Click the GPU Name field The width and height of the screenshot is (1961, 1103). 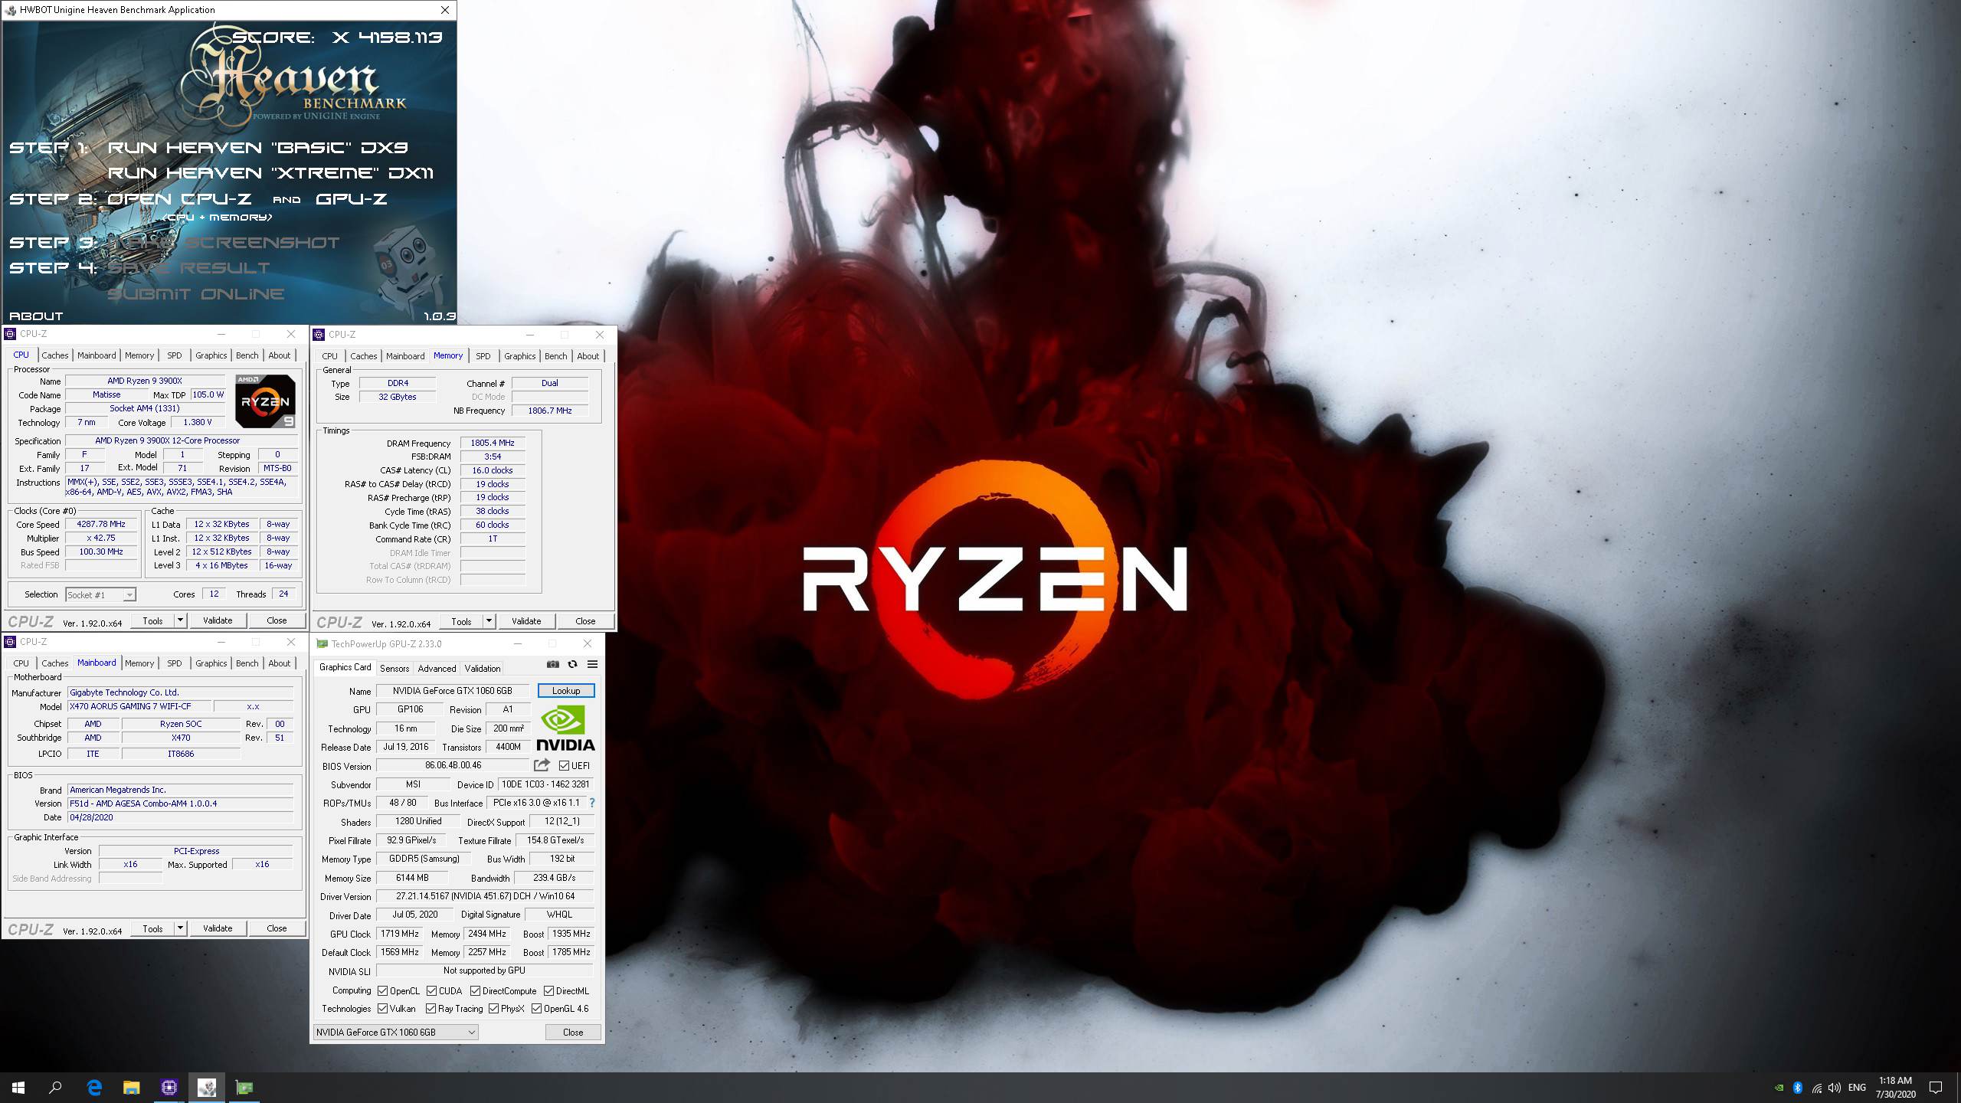452,691
